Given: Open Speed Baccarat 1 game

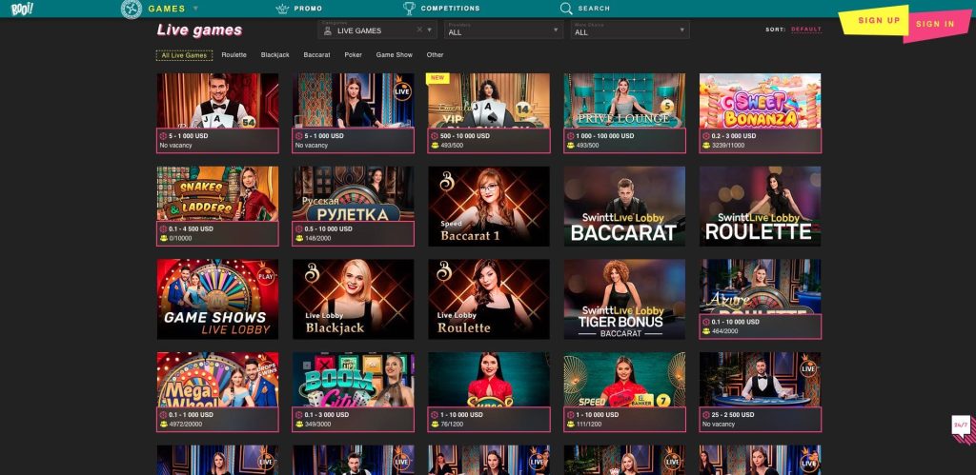Looking at the screenshot, I should tap(489, 206).
